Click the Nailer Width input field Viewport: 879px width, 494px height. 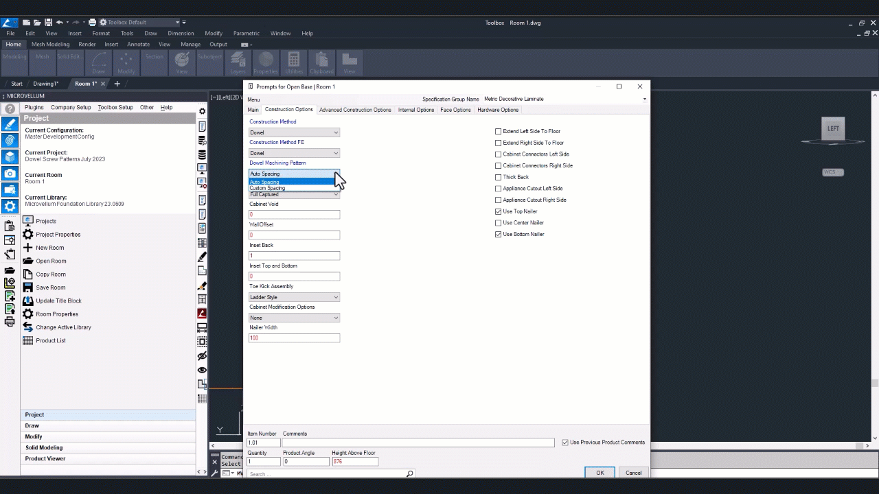coord(294,338)
